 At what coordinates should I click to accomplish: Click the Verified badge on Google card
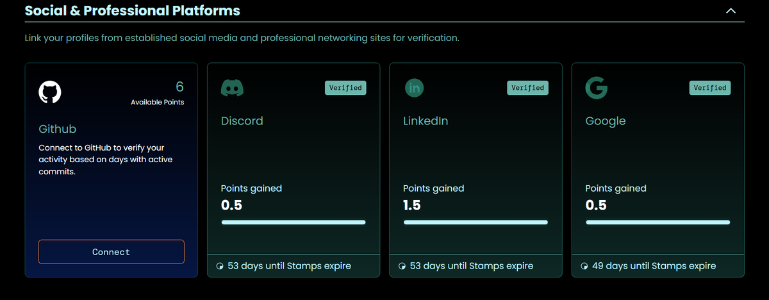click(x=709, y=88)
